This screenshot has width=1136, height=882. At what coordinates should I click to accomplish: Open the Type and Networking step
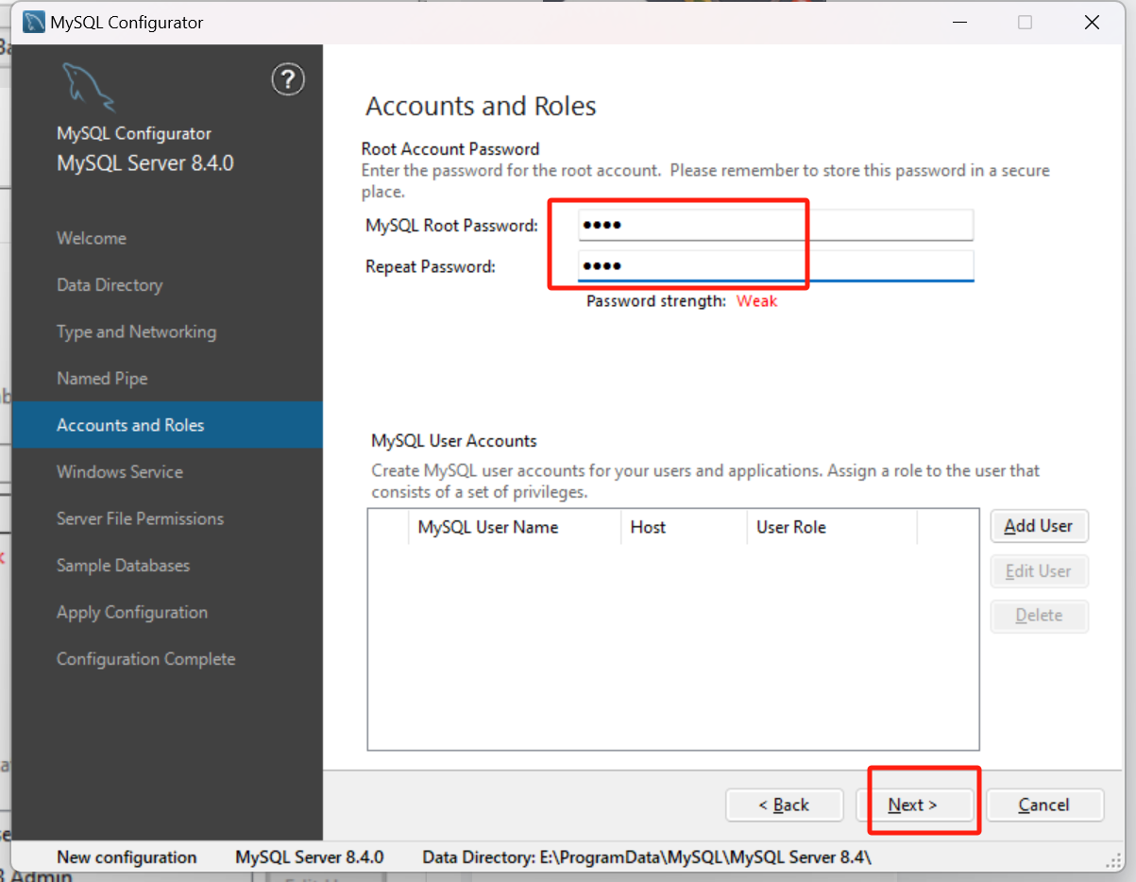(x=136, y=331)
